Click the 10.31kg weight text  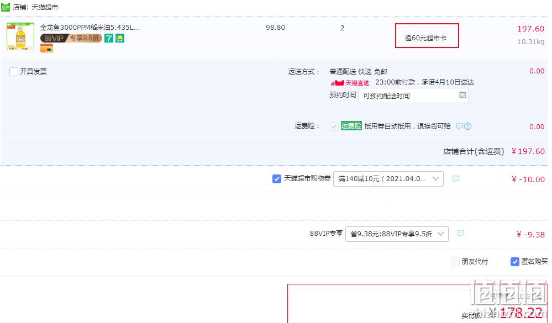tap(531, 42)
